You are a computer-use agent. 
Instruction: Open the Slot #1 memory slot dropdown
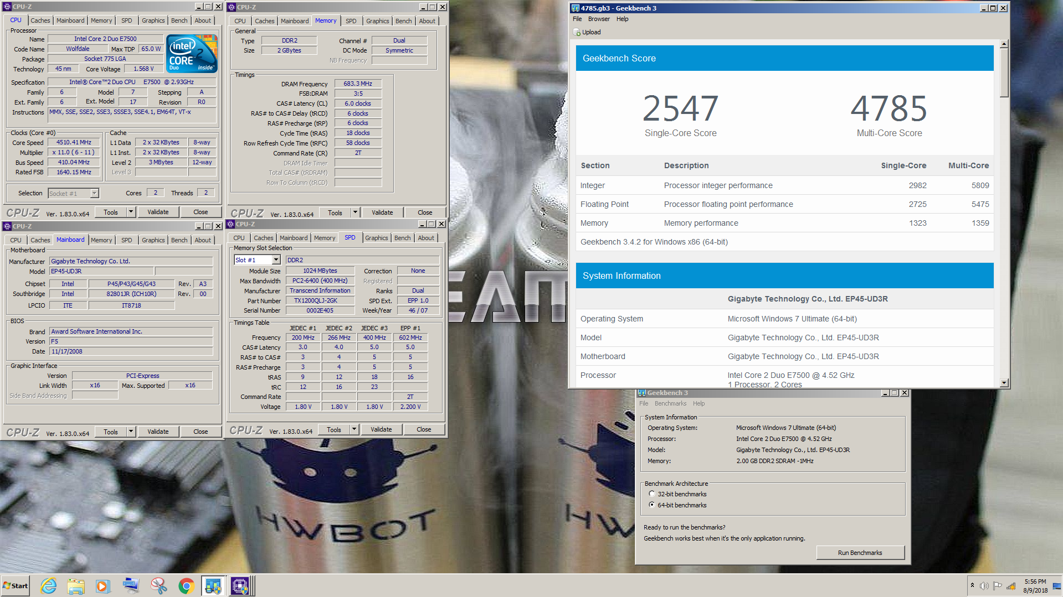(x=276, y=260)
